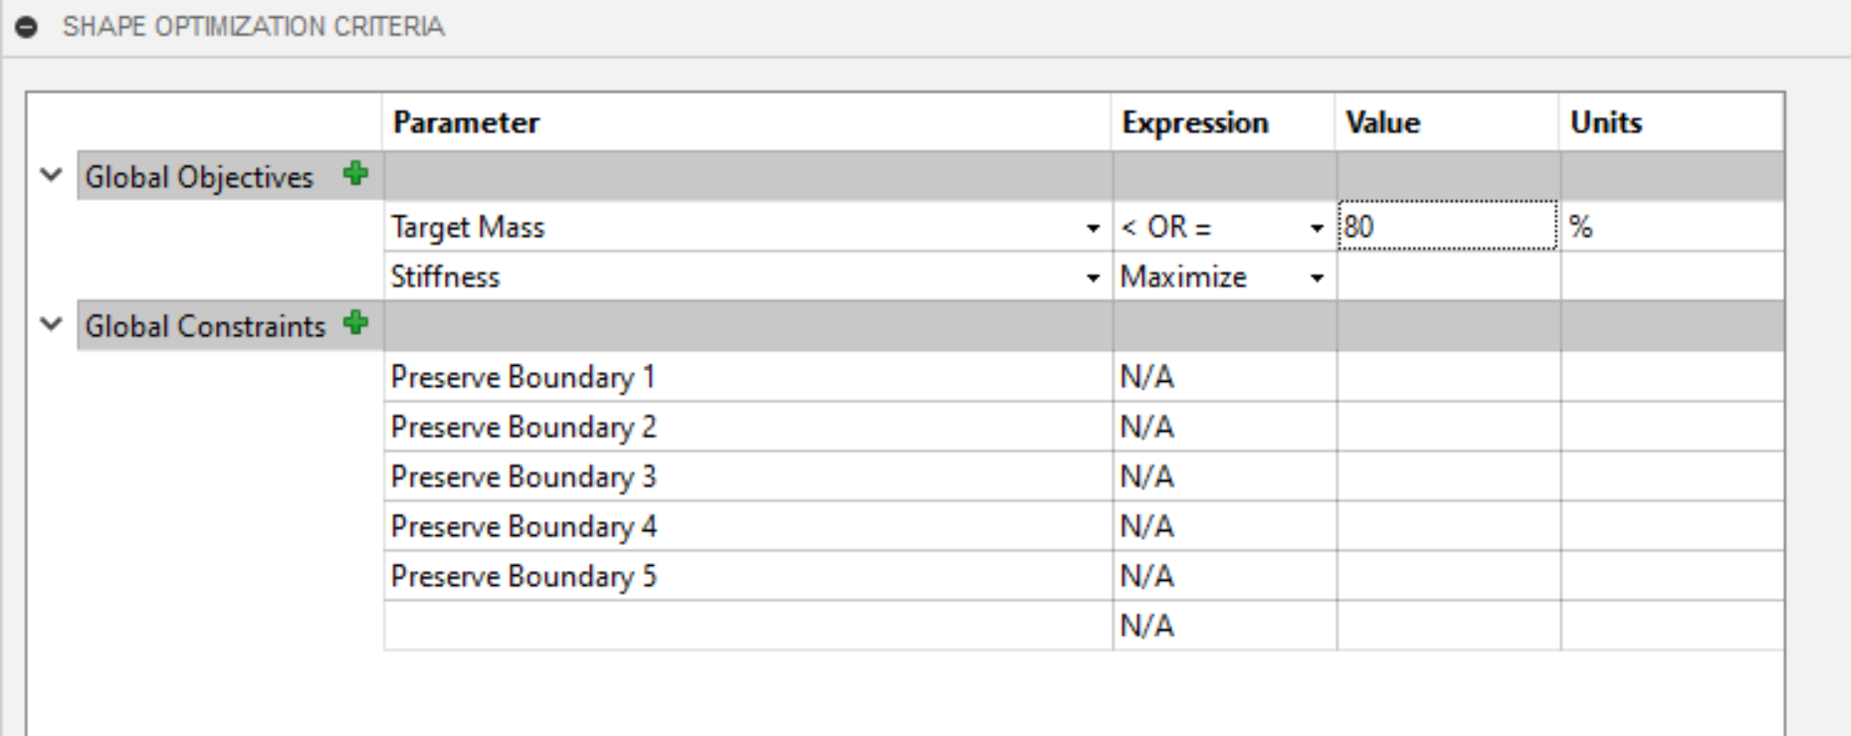Open the Target Mass parameter dropdown
Image resolution: width=1851 pixels, height=736 pixels.
[x=1093, y=228]
